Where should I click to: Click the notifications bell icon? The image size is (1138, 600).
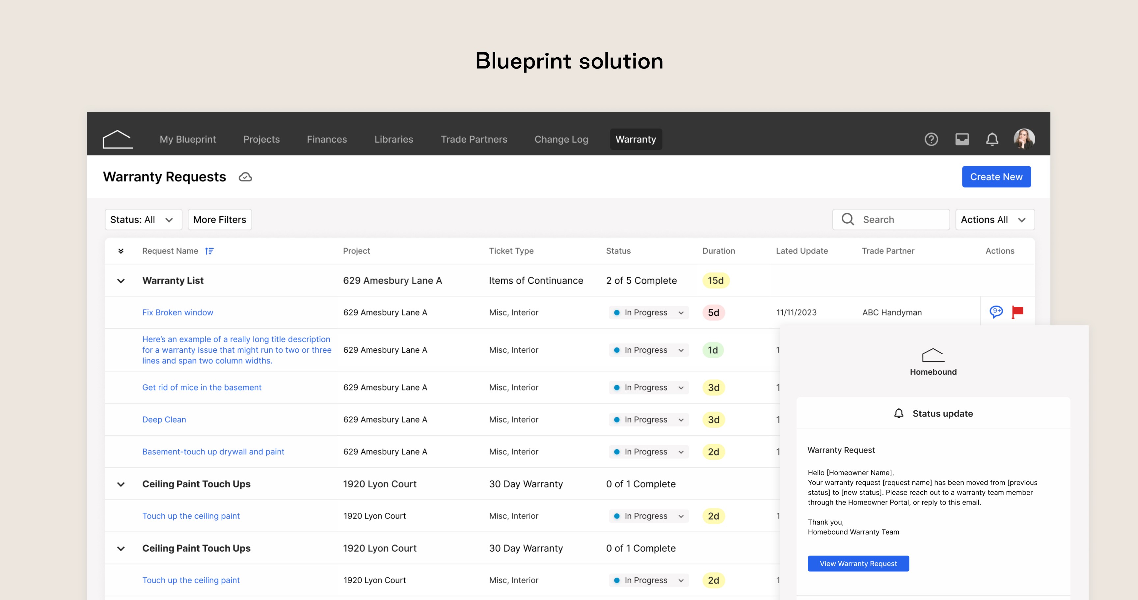point(992,140)
